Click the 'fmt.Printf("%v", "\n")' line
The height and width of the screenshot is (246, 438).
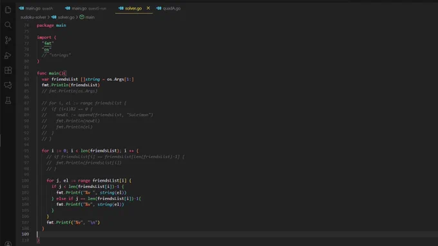tap(73, 223)
